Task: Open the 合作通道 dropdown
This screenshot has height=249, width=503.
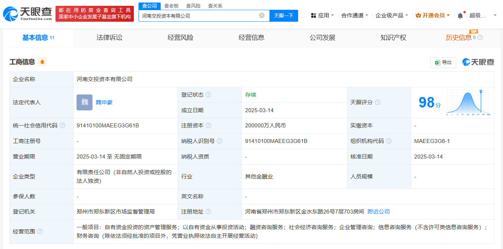Action: pos(355,16)
